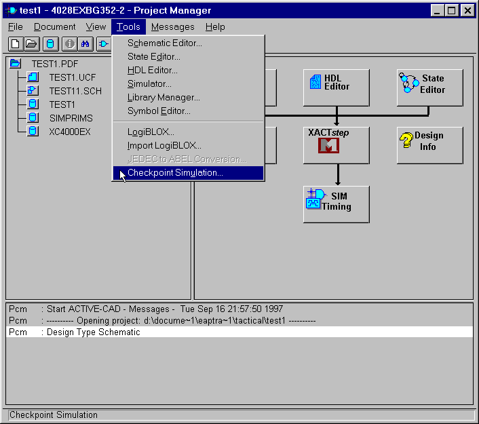Select TEST11.SCH in project tree
479x424 pixels.
75,91
